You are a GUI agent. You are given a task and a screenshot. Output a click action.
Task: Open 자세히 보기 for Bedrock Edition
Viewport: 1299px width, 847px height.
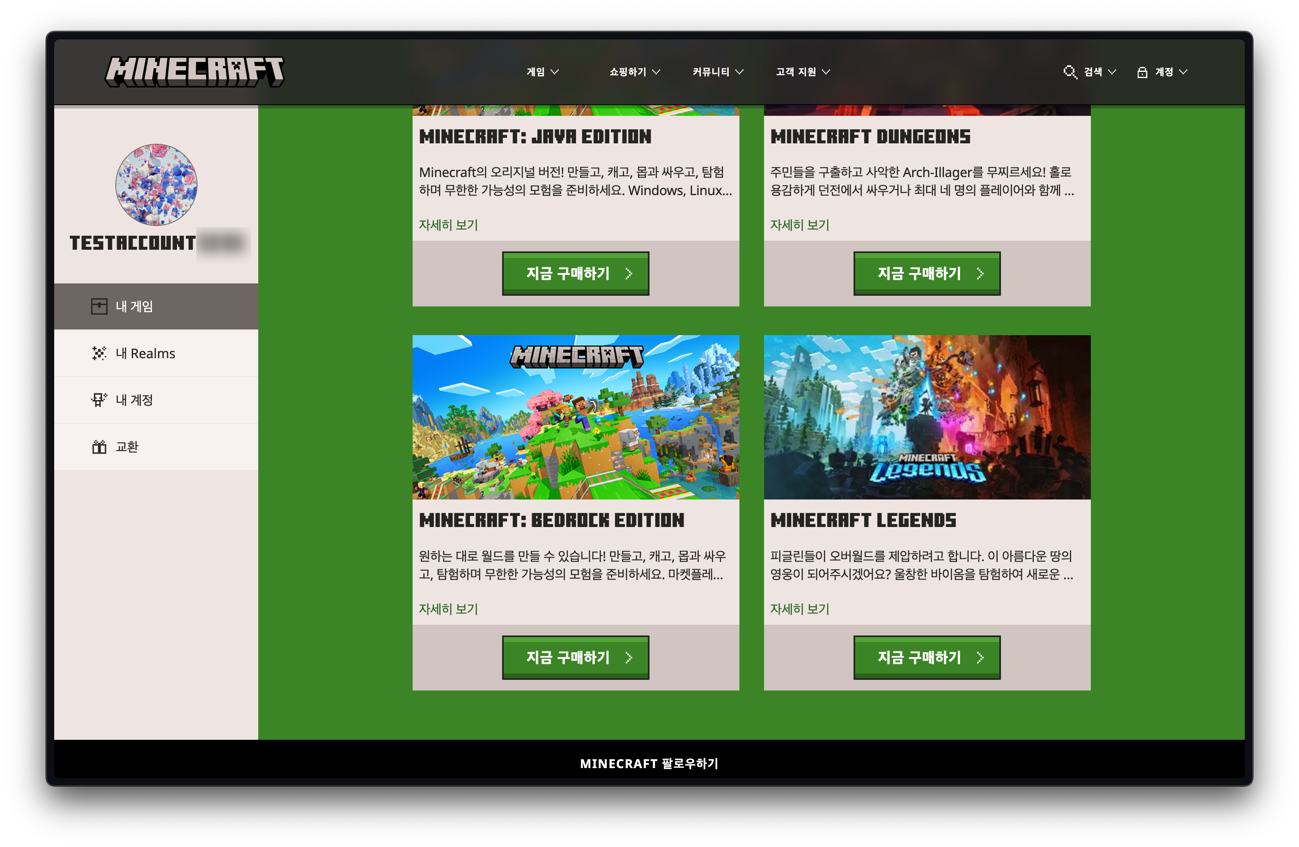(448, 609)
